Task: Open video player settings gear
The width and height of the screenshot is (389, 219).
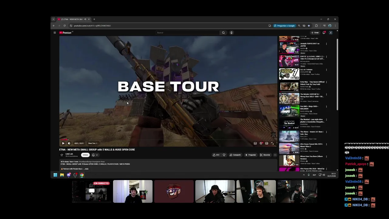Action: 261,143
